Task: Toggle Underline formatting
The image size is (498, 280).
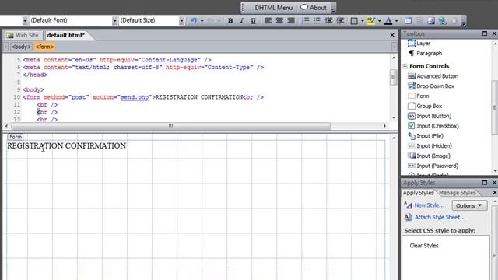Action: (253, 21)
